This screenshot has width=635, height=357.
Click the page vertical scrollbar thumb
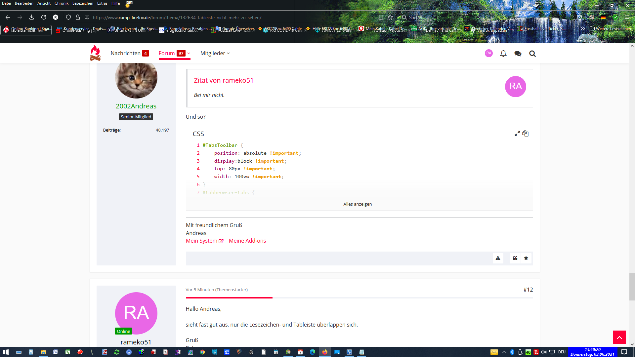[x=632, y=286]
